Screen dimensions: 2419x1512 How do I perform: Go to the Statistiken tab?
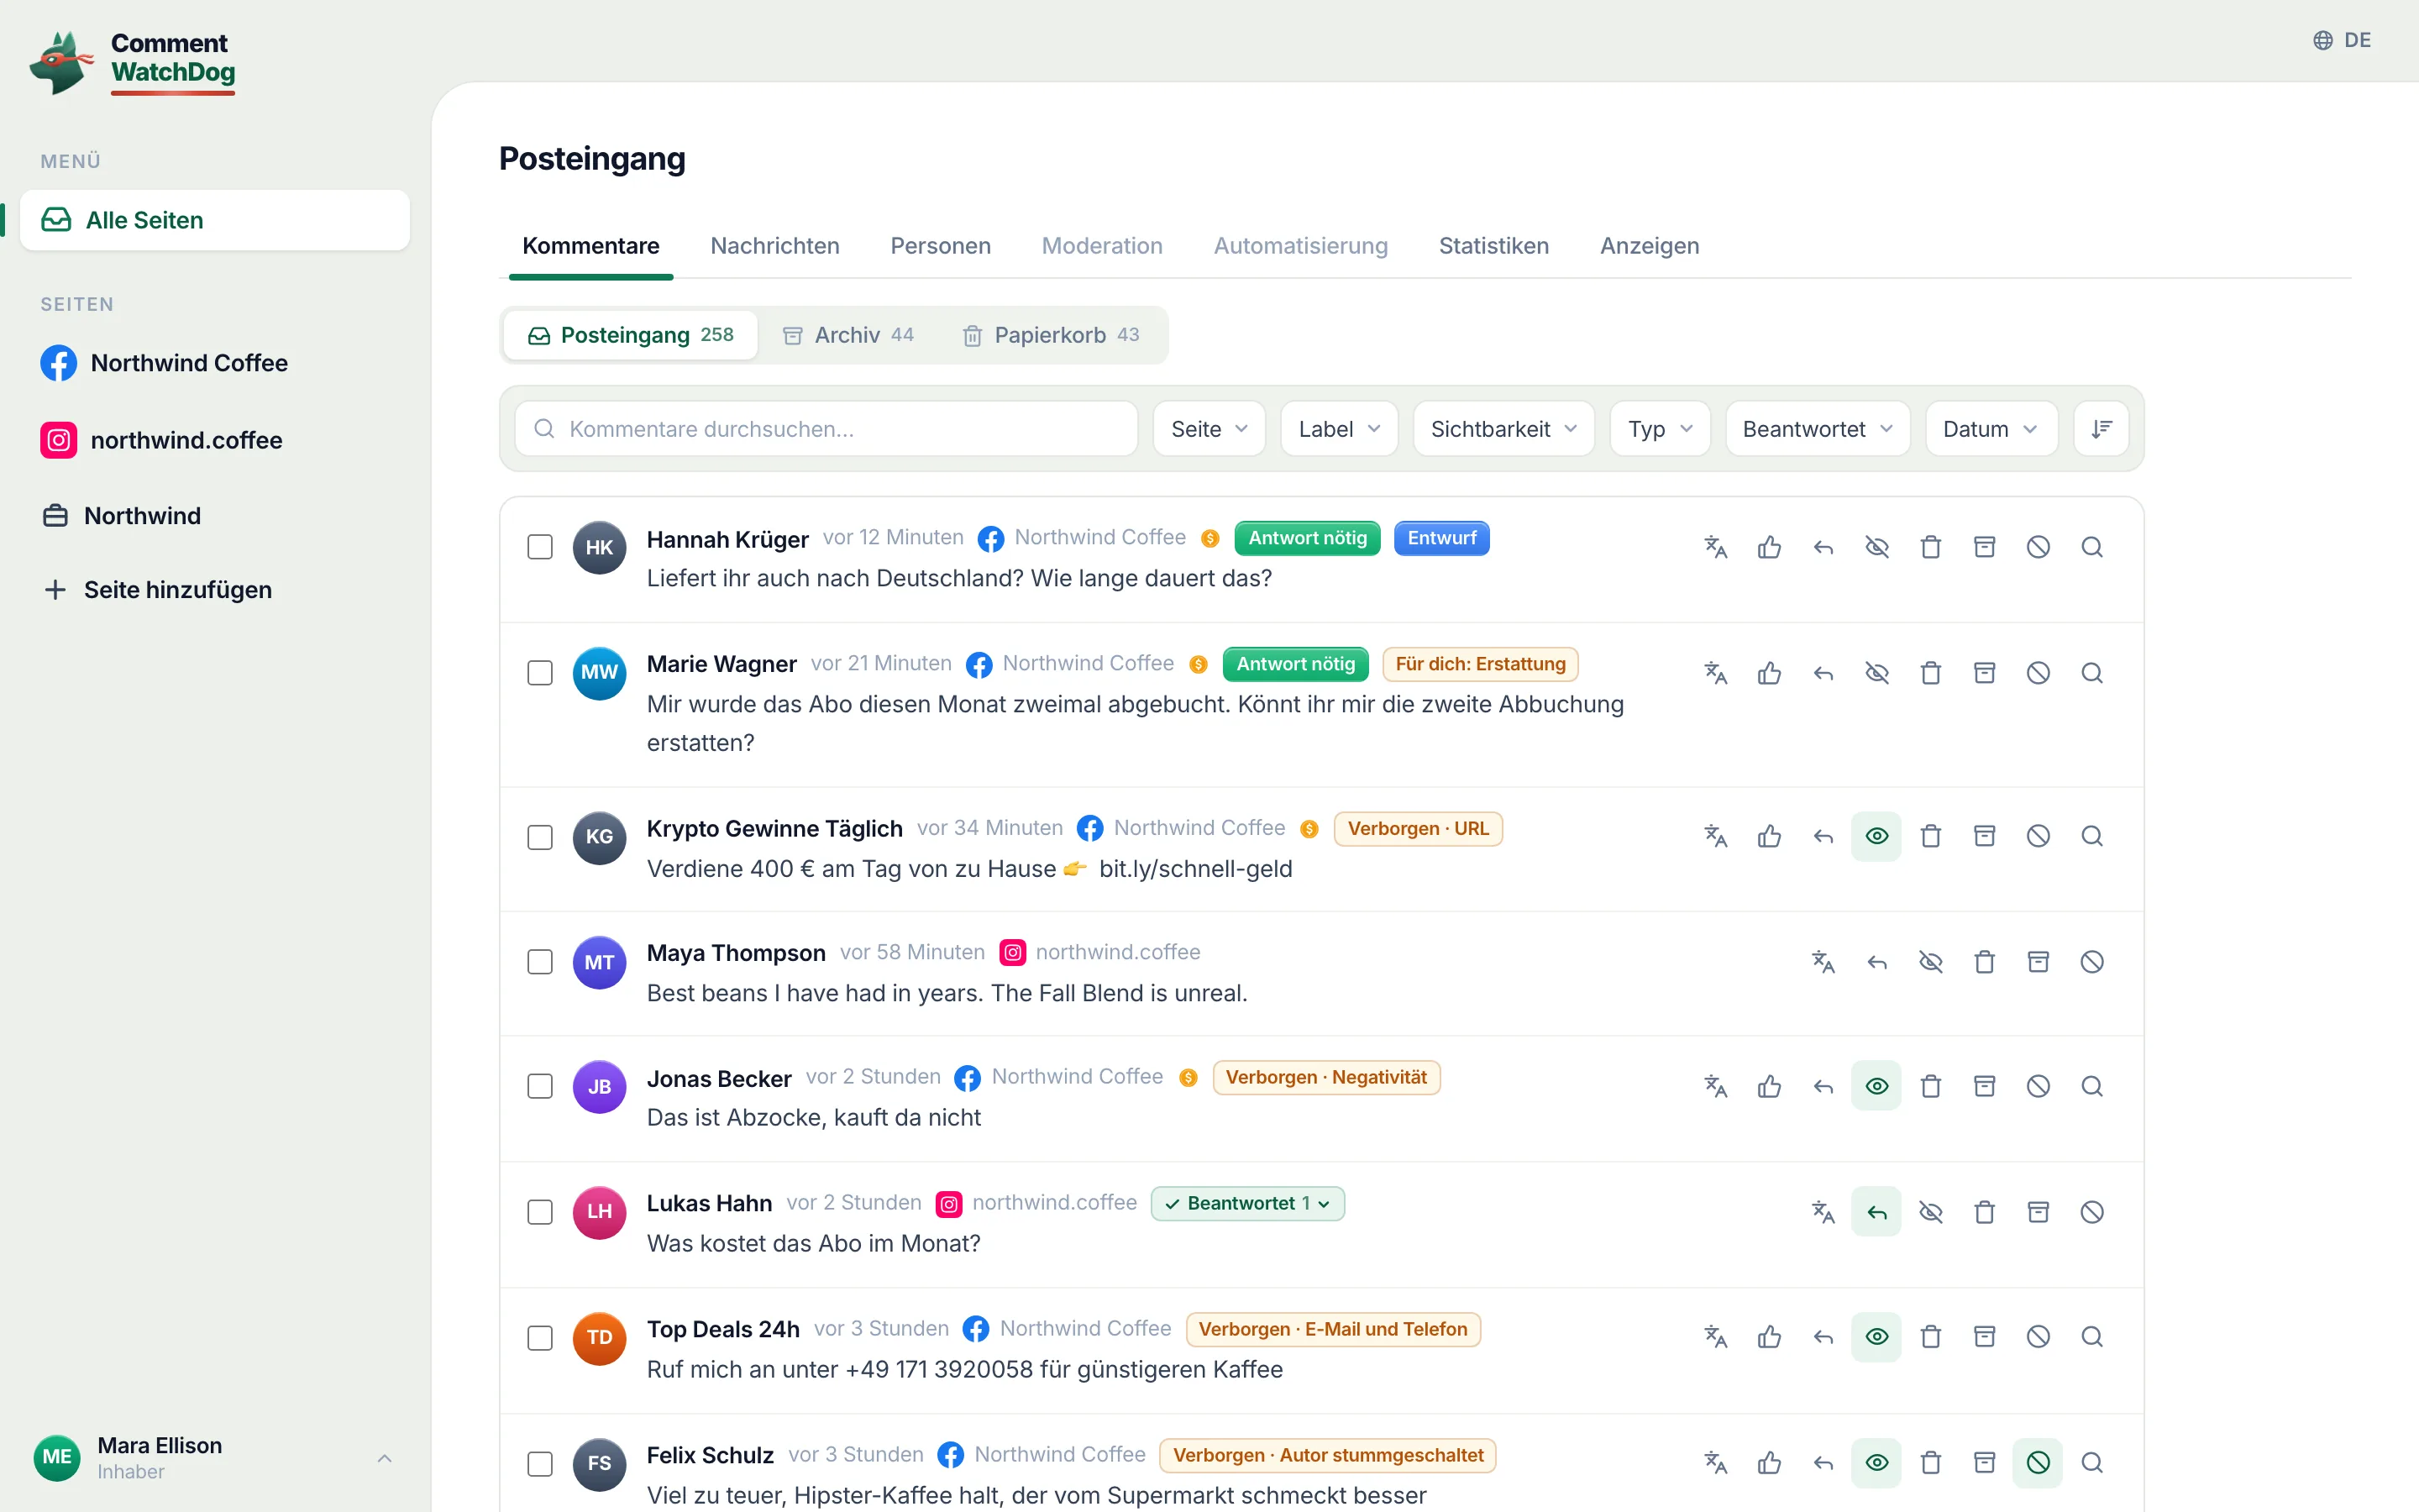1493,246
